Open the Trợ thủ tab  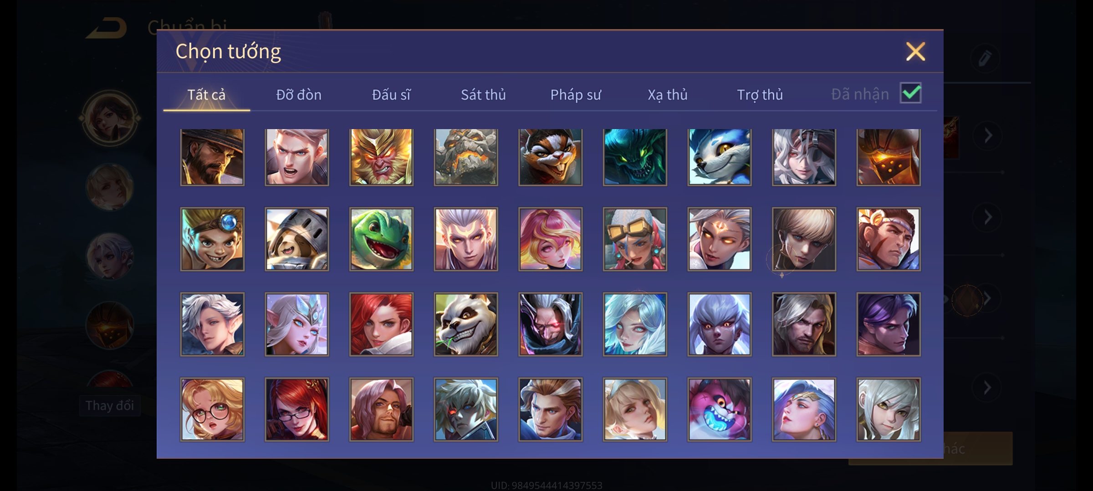[x=760, y=95]
